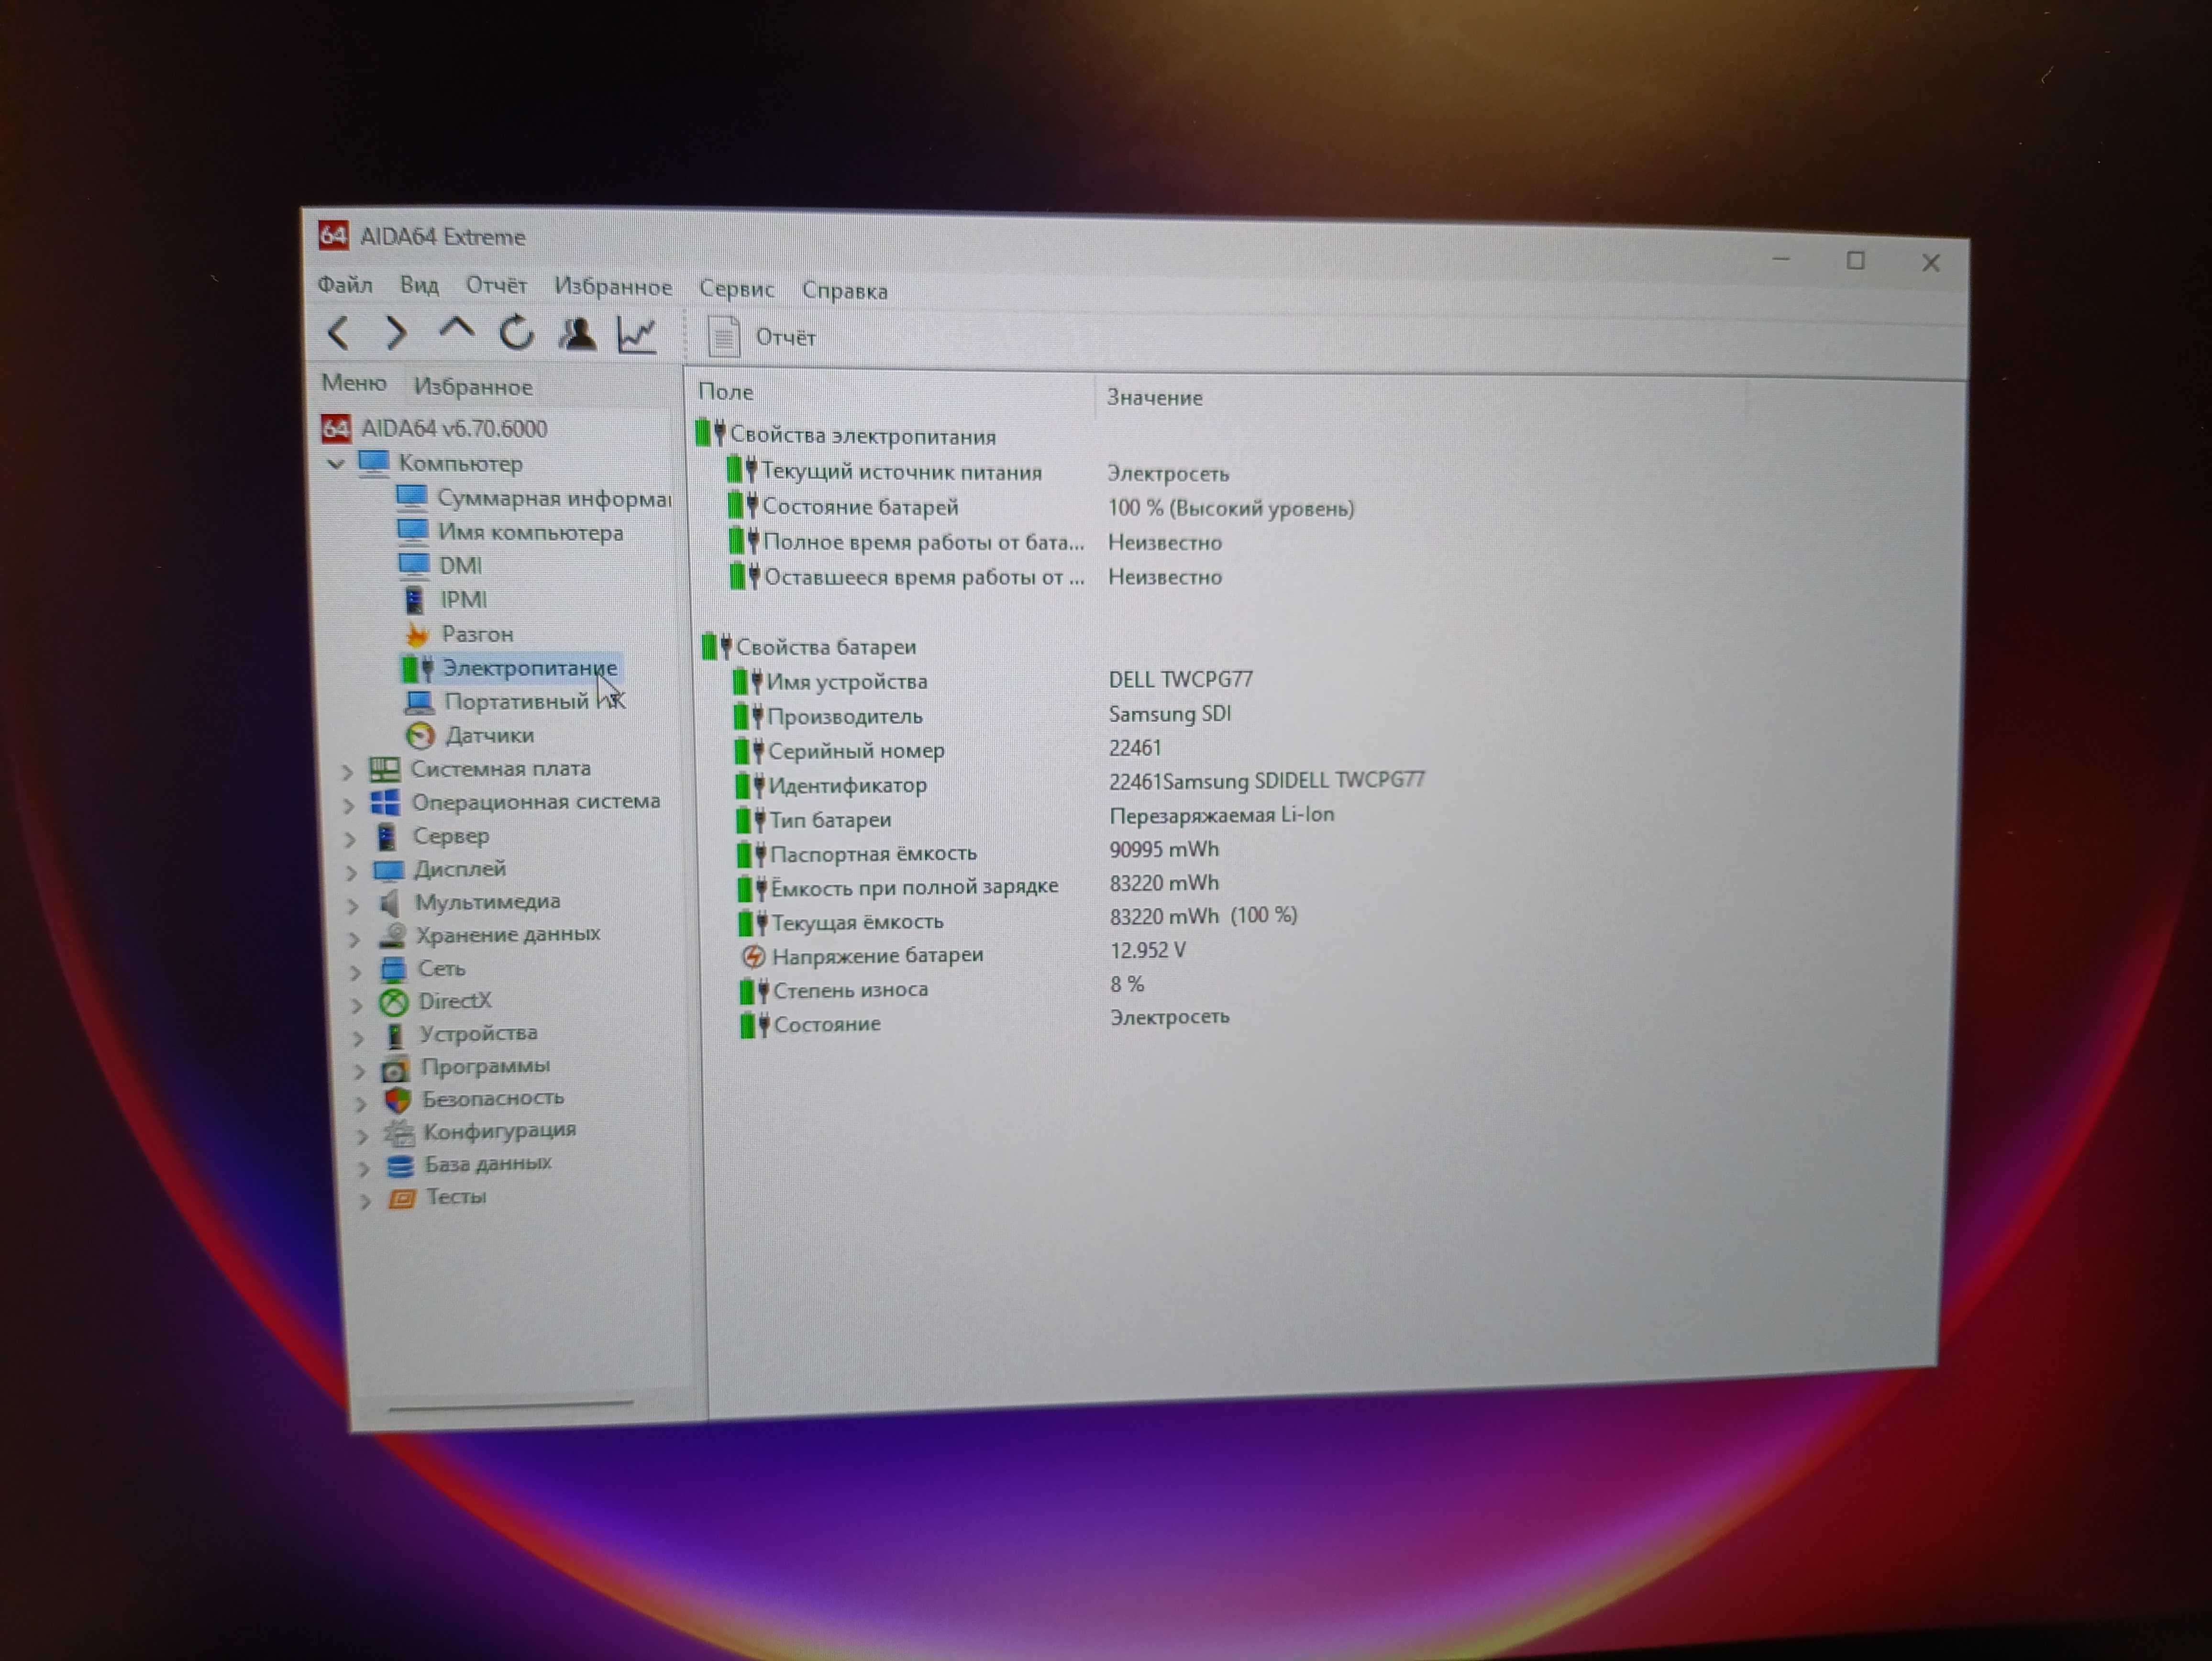This screenshot has height=1661, width=2212.
Task: Switch to the Избранное sidebar tab
Action: (473, 386)
